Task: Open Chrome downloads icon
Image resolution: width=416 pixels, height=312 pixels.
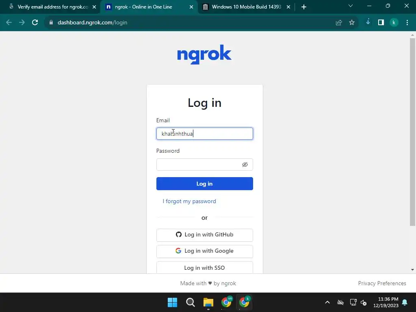Action: [368, 22]
